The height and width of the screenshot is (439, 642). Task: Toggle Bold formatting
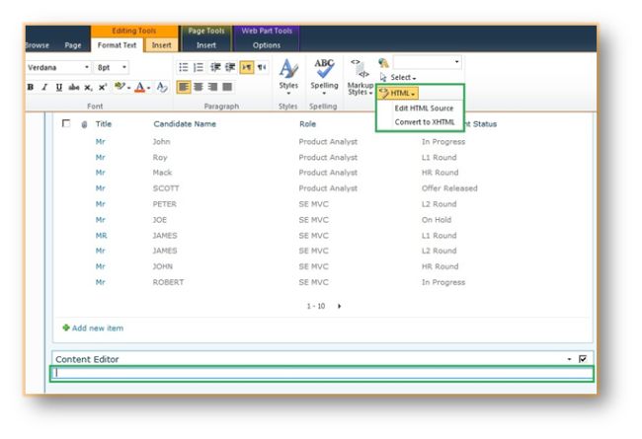[31, 87]
